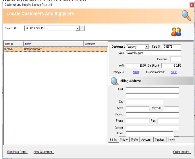
Task: Sort by the Name column header
Action: click(53, 44)
